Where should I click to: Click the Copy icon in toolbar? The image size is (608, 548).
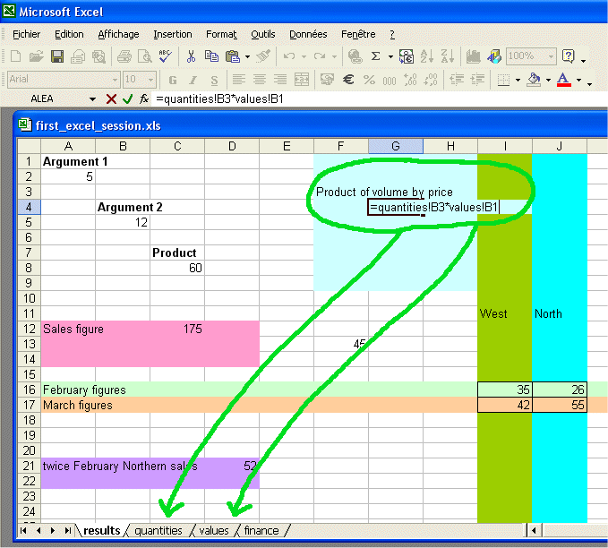[x=210, y=56]
